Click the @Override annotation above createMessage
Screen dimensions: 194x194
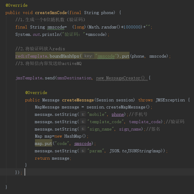tap(36, 93)
